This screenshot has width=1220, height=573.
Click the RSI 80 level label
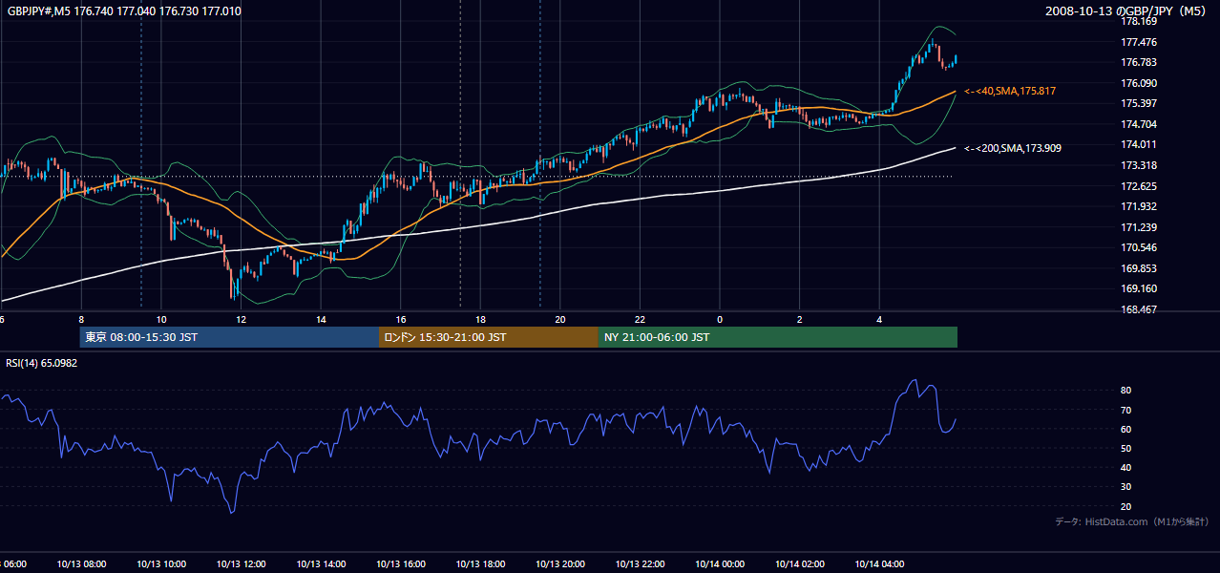pyautogui.click(x=1126, y=391)
